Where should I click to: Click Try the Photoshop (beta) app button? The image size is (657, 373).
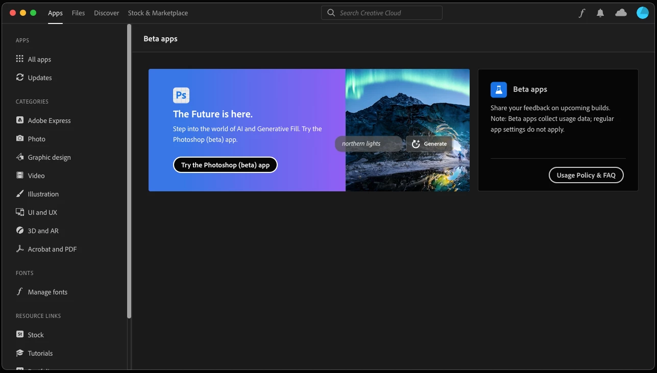click(x=225, y=165)
